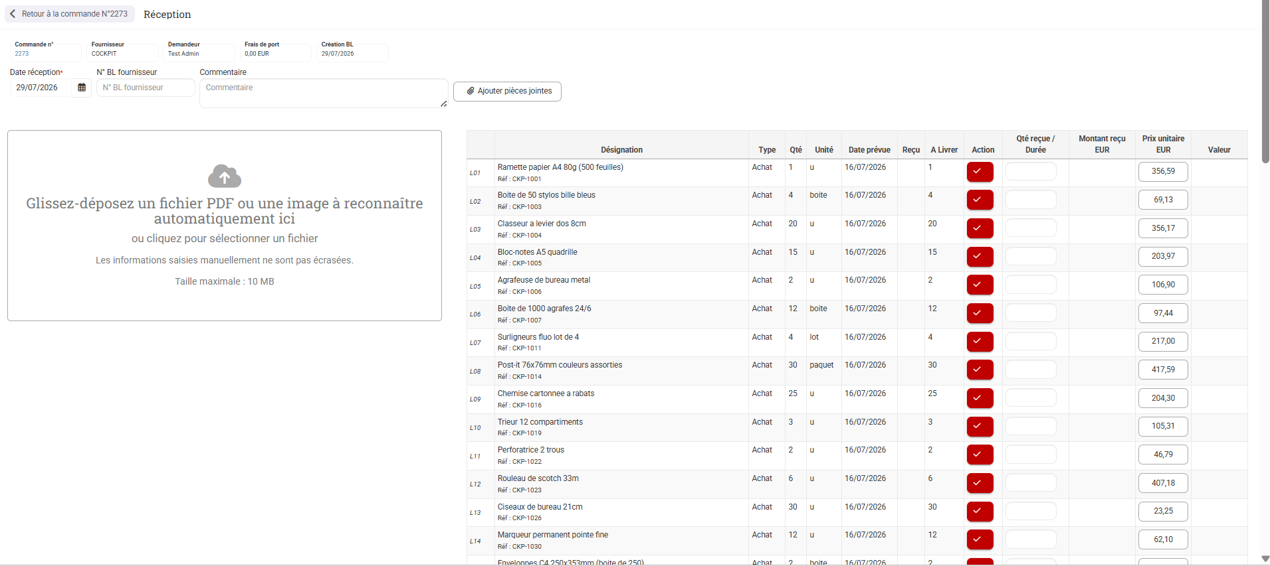
Task: Click the PDF drag-and-drop recognition zone
Action: tap(225, 226)
